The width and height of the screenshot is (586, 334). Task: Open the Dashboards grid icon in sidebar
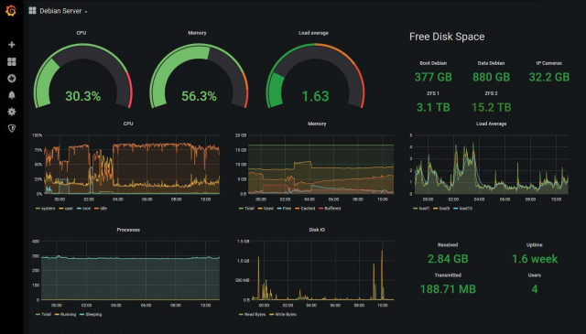coord(12,61)
